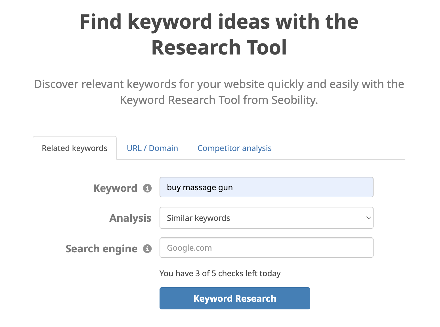This screenshot has height=327, width=440.
Task: Click the checks remaining counter text
Action: click(220, 273)
